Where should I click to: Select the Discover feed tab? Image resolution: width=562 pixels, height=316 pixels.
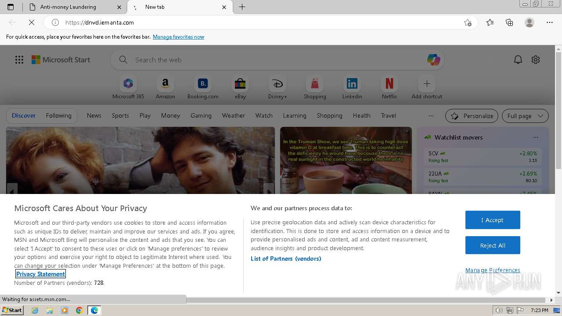click(24, 115)
